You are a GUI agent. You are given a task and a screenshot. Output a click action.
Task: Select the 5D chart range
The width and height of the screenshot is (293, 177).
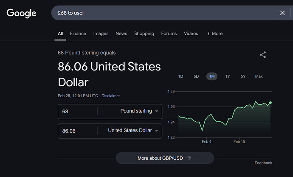(196, 76)
